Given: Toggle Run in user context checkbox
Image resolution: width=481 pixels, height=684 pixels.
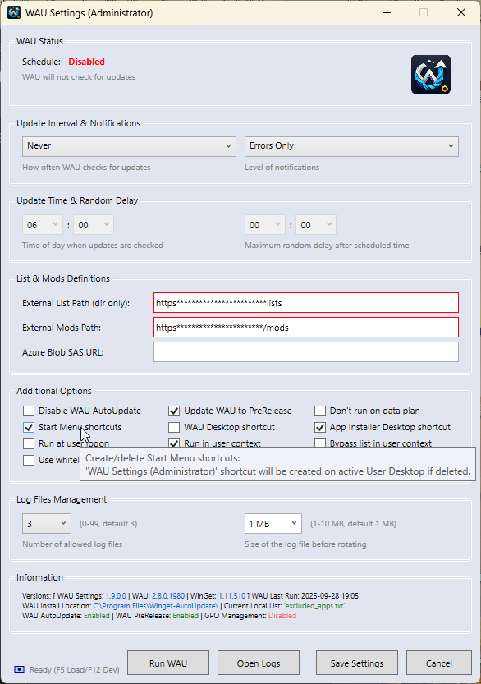Looking at the screenshot, I should [x=174, y=443].
